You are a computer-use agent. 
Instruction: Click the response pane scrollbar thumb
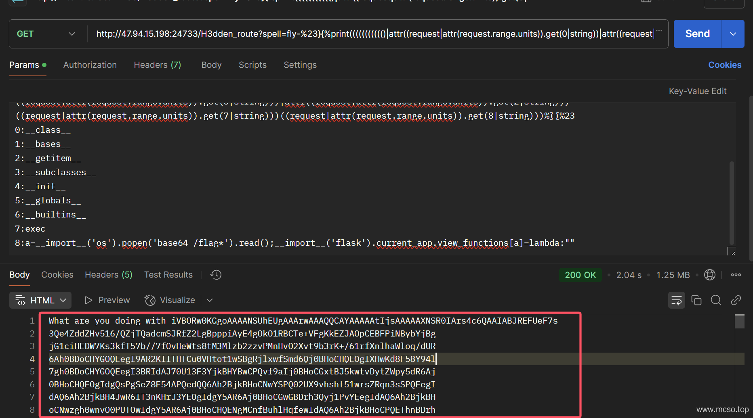tap(740, 322)
